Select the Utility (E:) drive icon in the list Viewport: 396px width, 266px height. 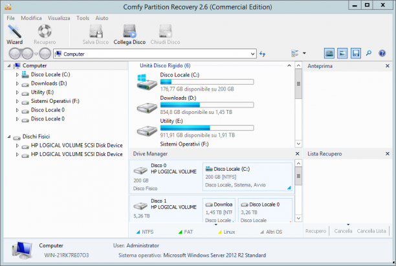[x=147, y=131]
